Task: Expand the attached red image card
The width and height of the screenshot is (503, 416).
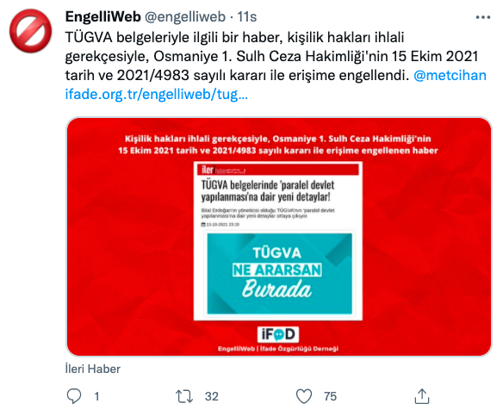Action: click(x=279, y=237)
